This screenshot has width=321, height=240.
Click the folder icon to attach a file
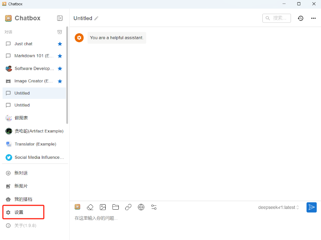point(115,207)
